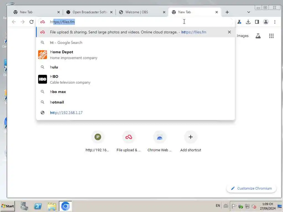Image resolution: width=283 pixels, height=212 pixels.
Task: Open the http://192.16... shortcut tile
Action: (x=98, y=142)
